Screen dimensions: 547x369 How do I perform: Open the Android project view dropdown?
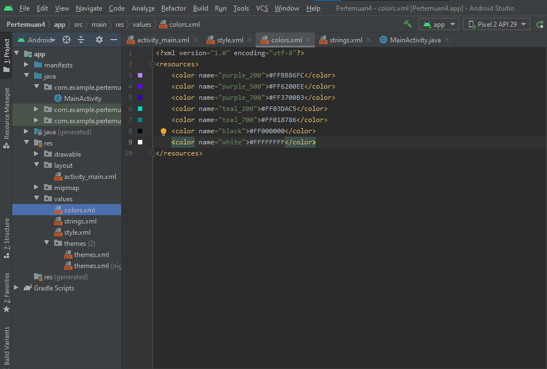point(37,40)
